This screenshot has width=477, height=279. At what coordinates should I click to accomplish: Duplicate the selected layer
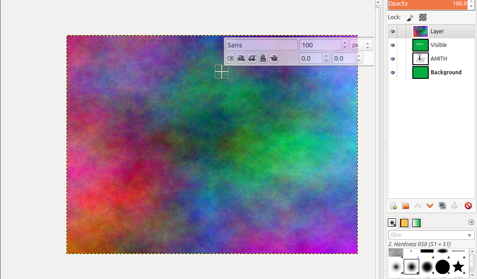pos(442,206)
